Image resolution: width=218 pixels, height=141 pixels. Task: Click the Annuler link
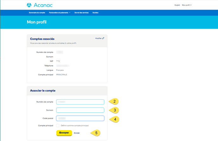tap(77, 133)
